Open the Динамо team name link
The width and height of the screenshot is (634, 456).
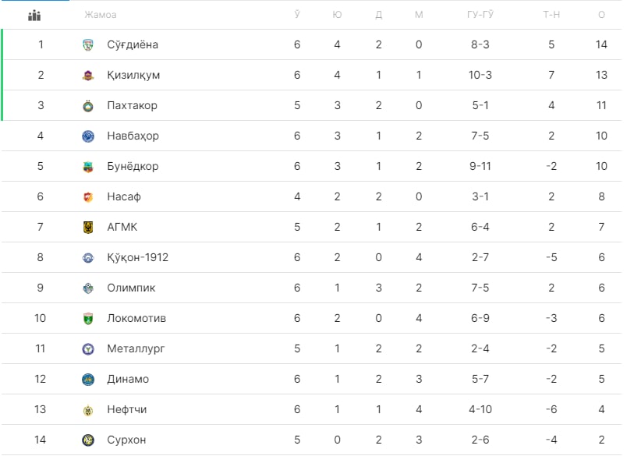coord(128,379)
